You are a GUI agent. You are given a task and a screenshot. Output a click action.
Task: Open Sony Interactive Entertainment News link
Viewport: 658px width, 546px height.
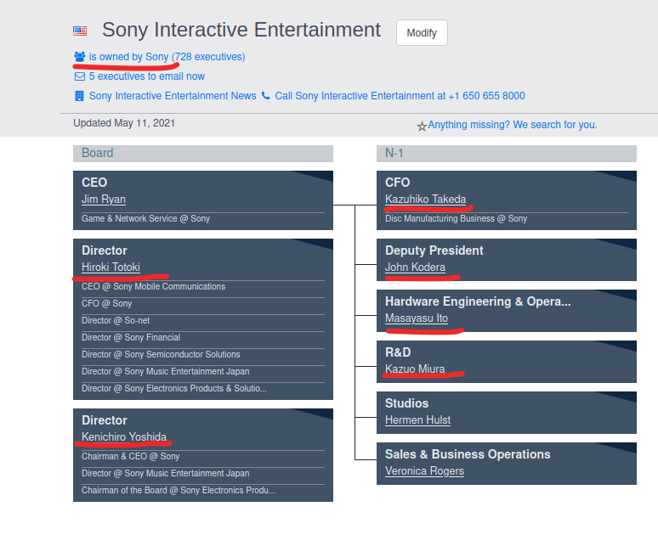[x=173, y=96]
